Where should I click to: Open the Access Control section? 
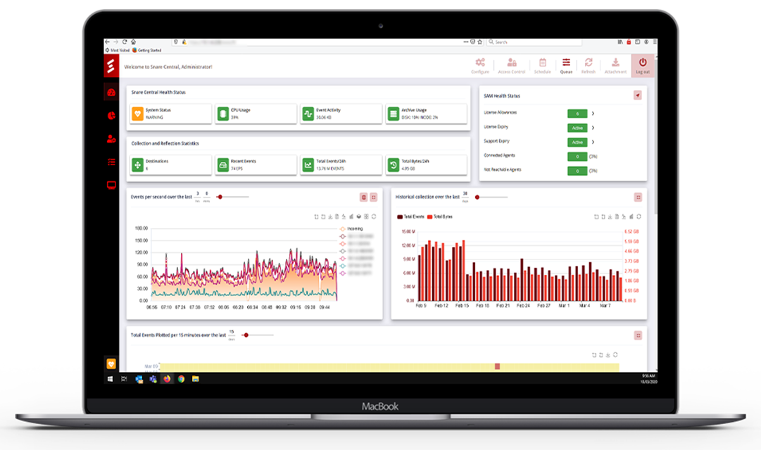coord(512,65)
